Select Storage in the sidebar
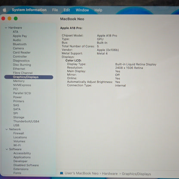Image resolution: width=179 pixels, height=179 pixels. pyautogui.click(x=19, y=117)
